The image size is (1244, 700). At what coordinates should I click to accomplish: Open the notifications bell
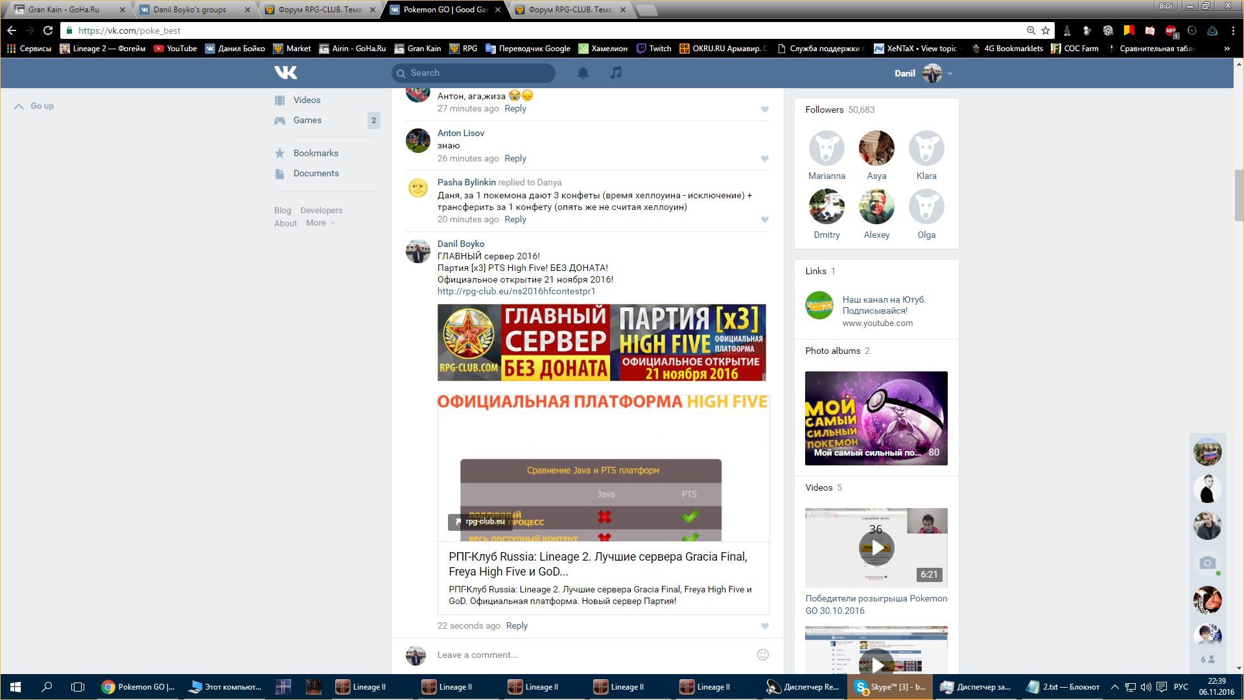coord(583,73)
